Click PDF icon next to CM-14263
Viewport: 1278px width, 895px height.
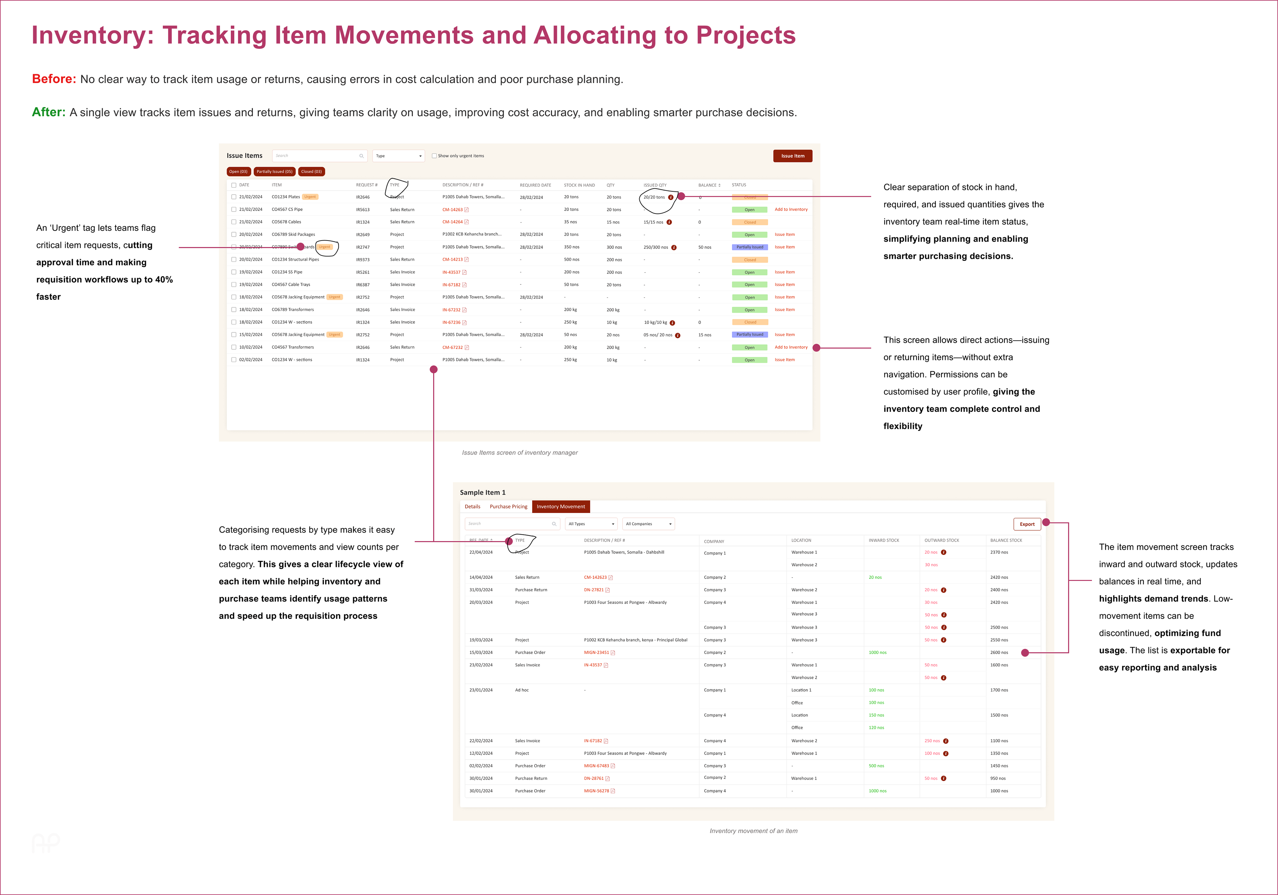(x=467, y=210)
